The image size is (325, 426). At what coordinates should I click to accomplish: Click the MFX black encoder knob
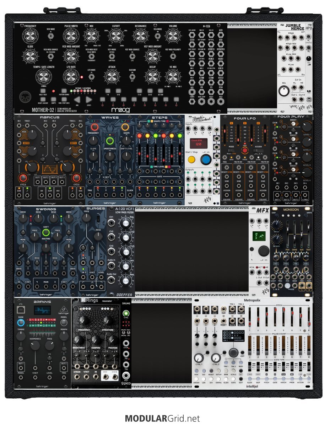[x=263, y=251]
